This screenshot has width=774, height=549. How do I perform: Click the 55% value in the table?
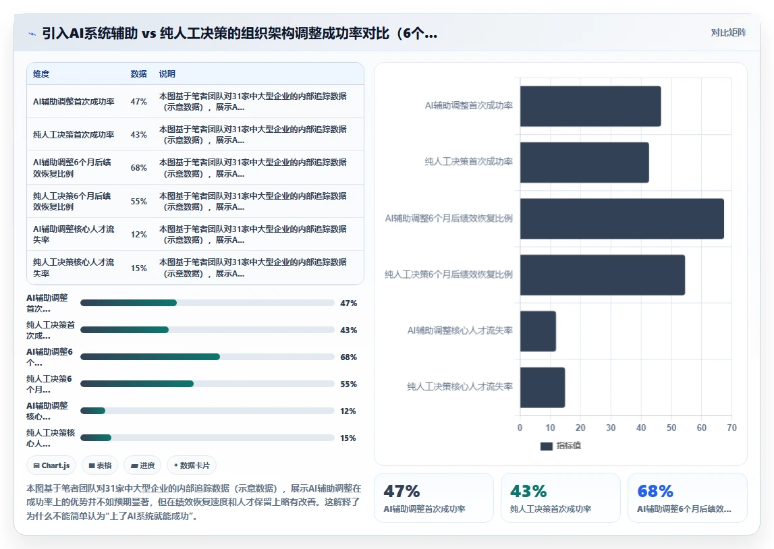tap(139, 201)
